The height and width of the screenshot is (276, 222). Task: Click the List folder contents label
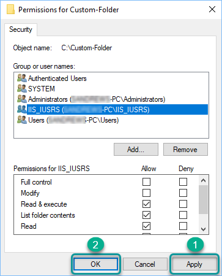point(48,215)
